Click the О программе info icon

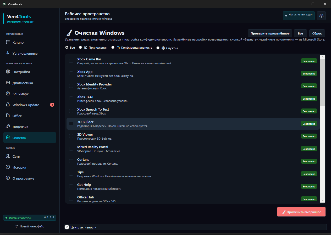pos(8,178)
